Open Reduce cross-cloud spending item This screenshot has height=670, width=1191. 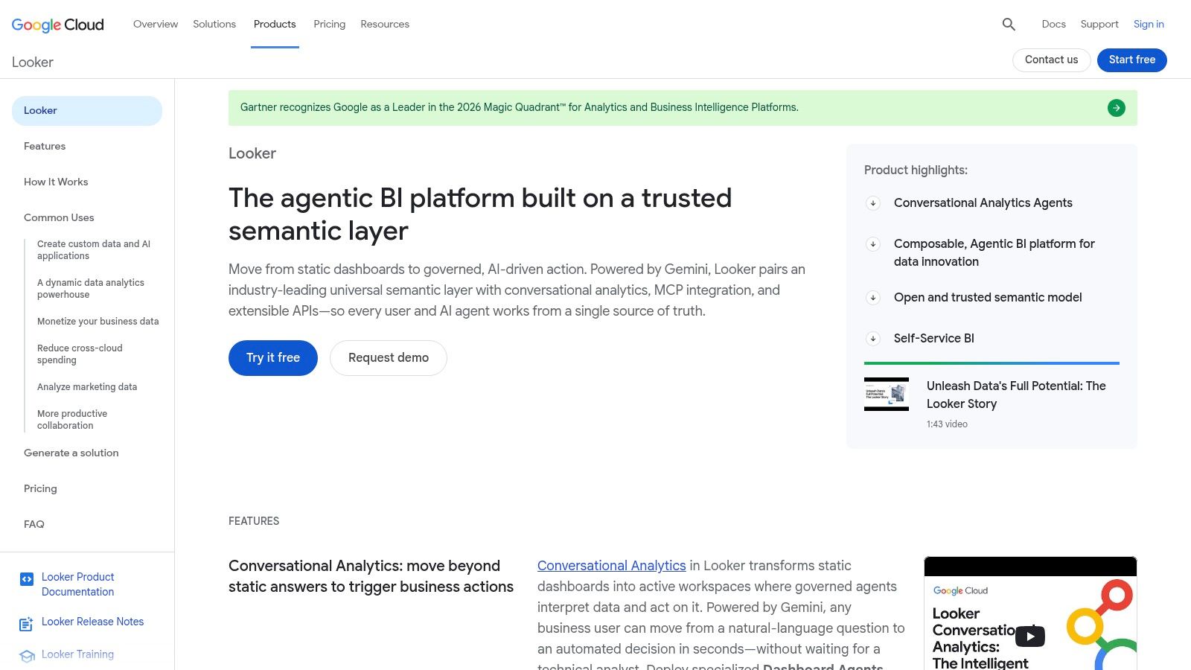point(80,354)
